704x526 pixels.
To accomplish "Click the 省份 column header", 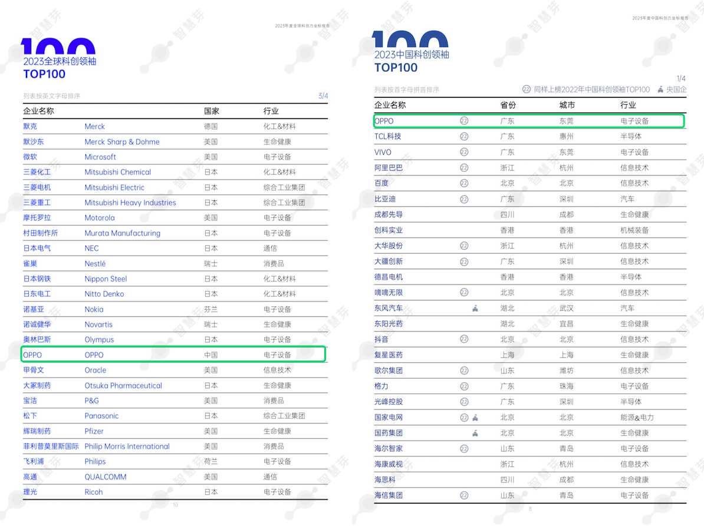I will pyautogui.click(x=508, y=105).
